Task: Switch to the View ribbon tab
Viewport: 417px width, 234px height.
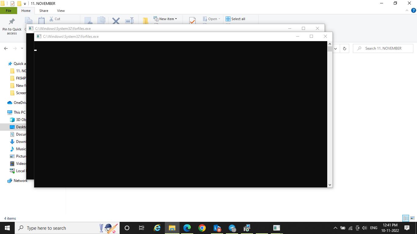Action: (x=61, y=11)
